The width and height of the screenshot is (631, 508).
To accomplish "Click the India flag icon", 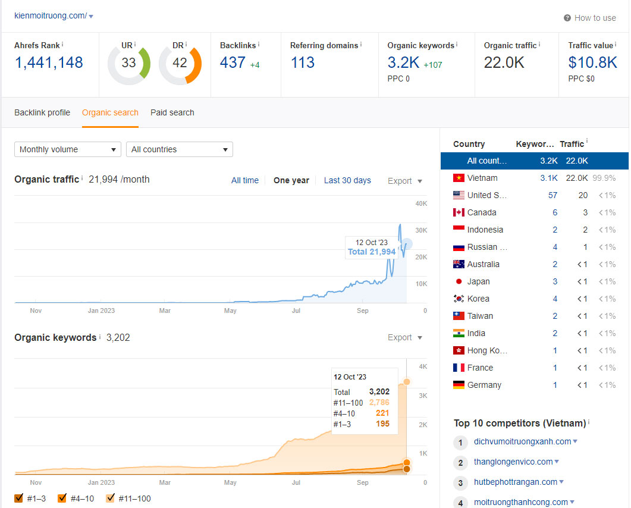I will (x=459, y=333).
